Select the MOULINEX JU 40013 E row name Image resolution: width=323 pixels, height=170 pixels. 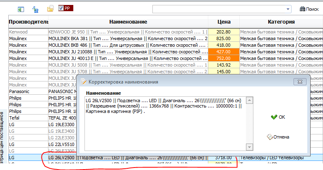128,58
